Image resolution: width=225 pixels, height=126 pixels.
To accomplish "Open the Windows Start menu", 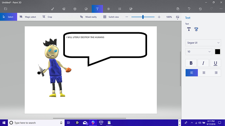I will (x=4, y=123).
